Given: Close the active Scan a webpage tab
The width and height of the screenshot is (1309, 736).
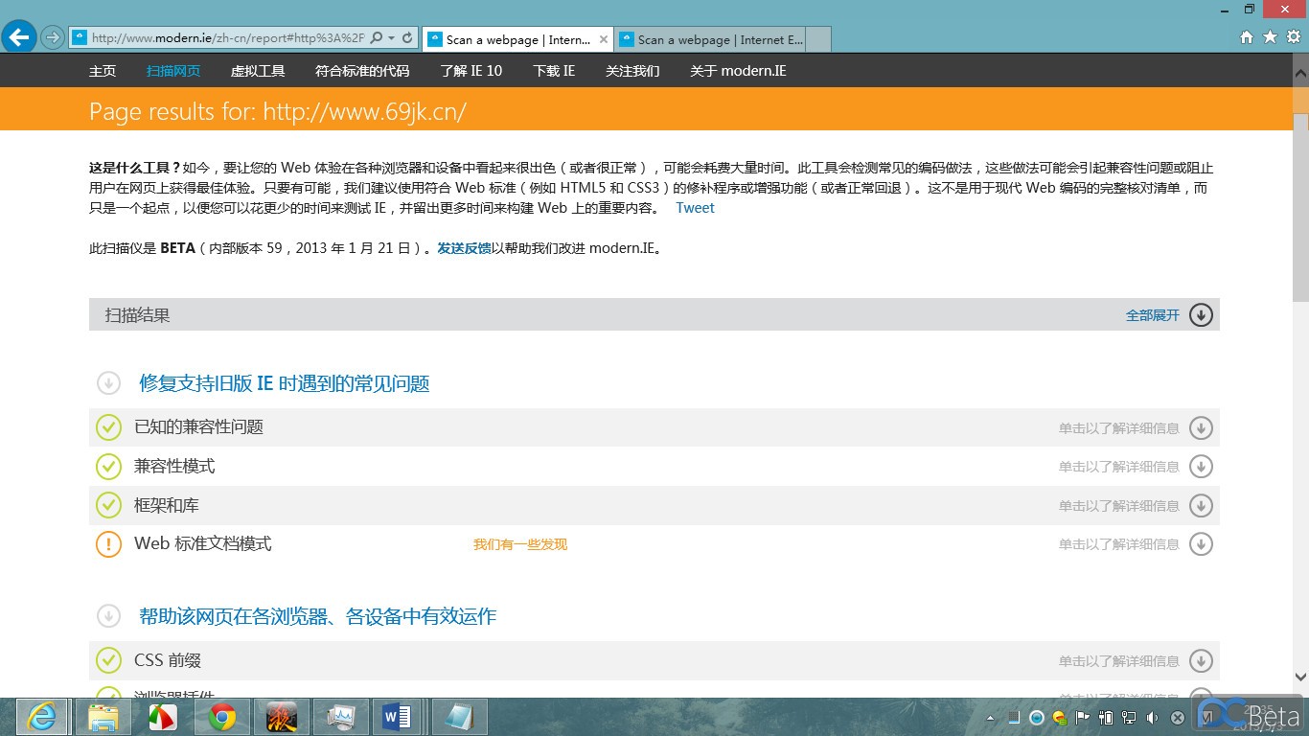Looking at the screenshot, I should [x=603, y=39].
